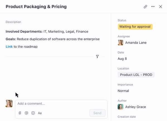Click the Location field label
The width and height of the screenshot is (167, 121).
coord(123,69)
